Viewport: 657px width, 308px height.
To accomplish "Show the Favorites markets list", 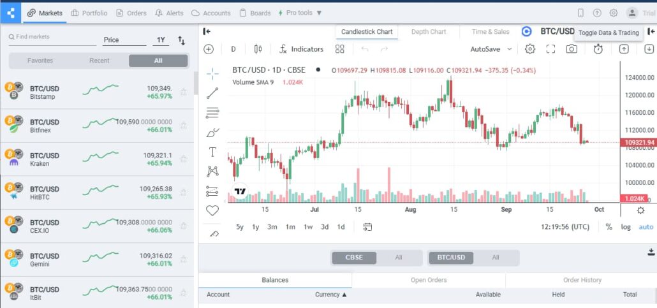I will pos(40,61).
